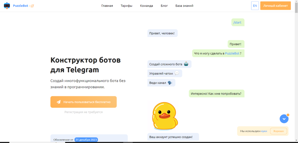
Task: Click the yellow duck sticker
Action: tap(165, 116)
